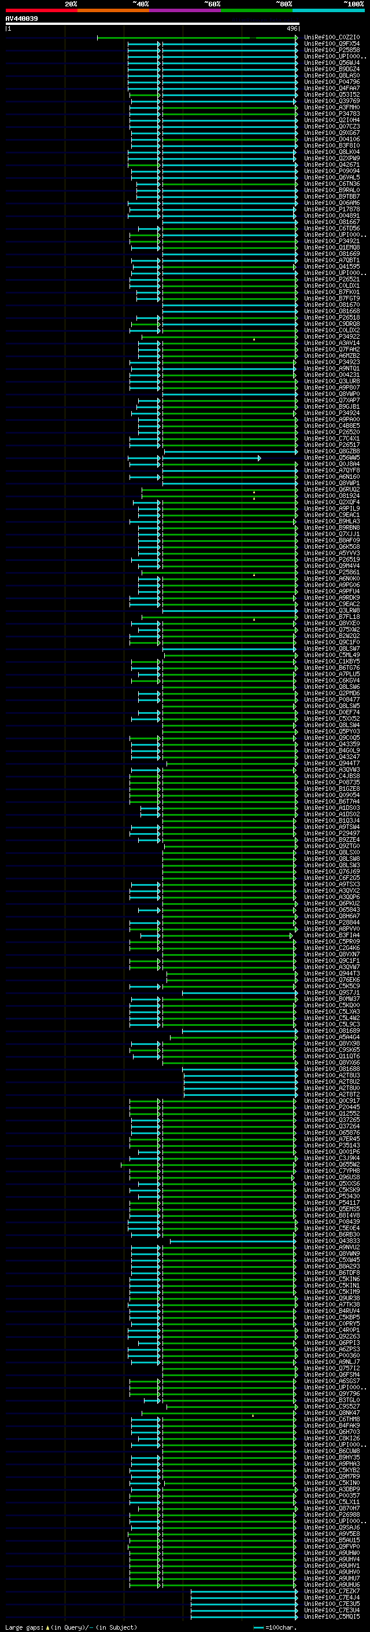This screenshot has width=370, height=1632.
Task: Select UniRef100_Q1EMQ8 label
Action: (x=332, y=247)
